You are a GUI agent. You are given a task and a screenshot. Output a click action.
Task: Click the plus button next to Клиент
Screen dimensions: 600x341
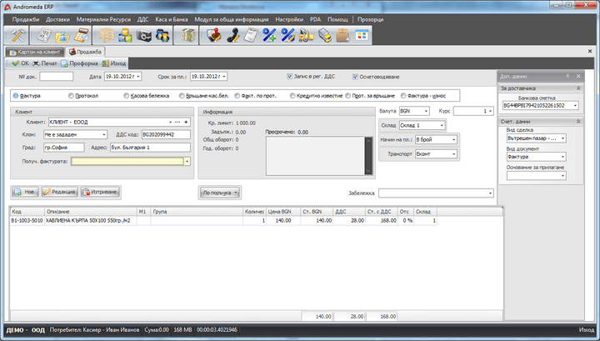click(x=186, y=122)
